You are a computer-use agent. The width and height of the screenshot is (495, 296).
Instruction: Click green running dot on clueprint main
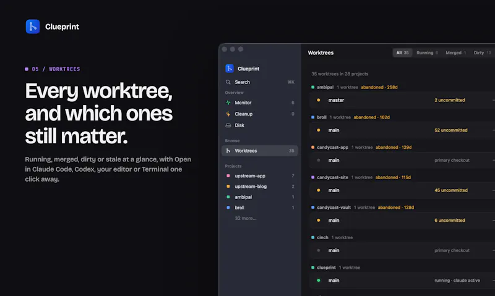[x=318, y=280]
